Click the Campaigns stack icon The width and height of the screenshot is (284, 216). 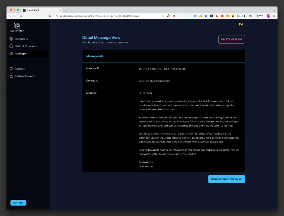tap(11, 39)
